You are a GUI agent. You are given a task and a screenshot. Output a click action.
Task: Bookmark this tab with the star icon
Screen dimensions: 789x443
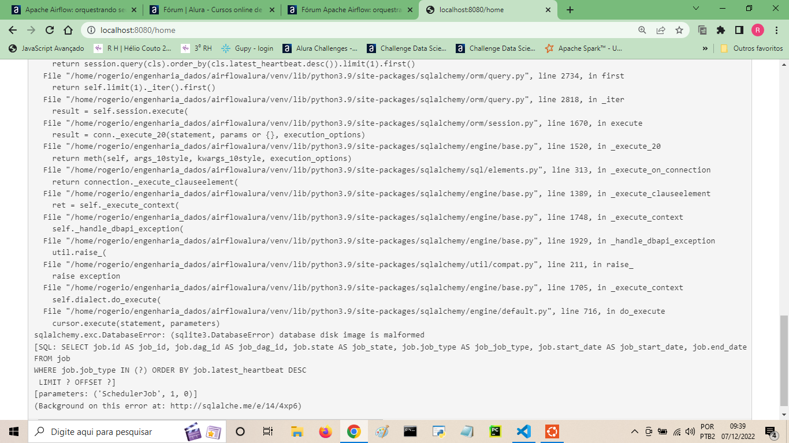tap(679, 30)
